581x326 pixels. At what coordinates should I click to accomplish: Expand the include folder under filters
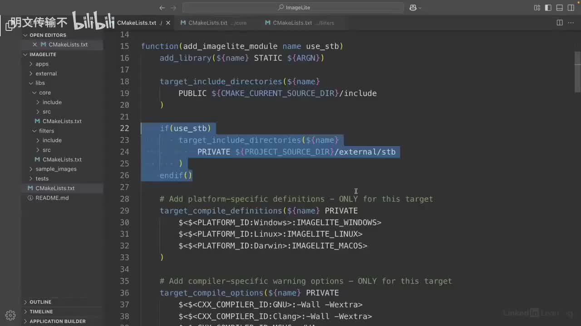[52, 140]
